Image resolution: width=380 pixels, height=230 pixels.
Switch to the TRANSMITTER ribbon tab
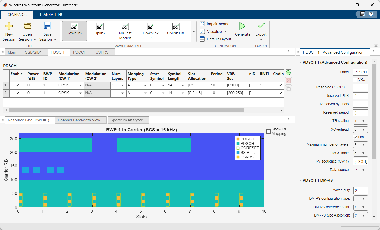pyautogui.click(x=51, y=15)
